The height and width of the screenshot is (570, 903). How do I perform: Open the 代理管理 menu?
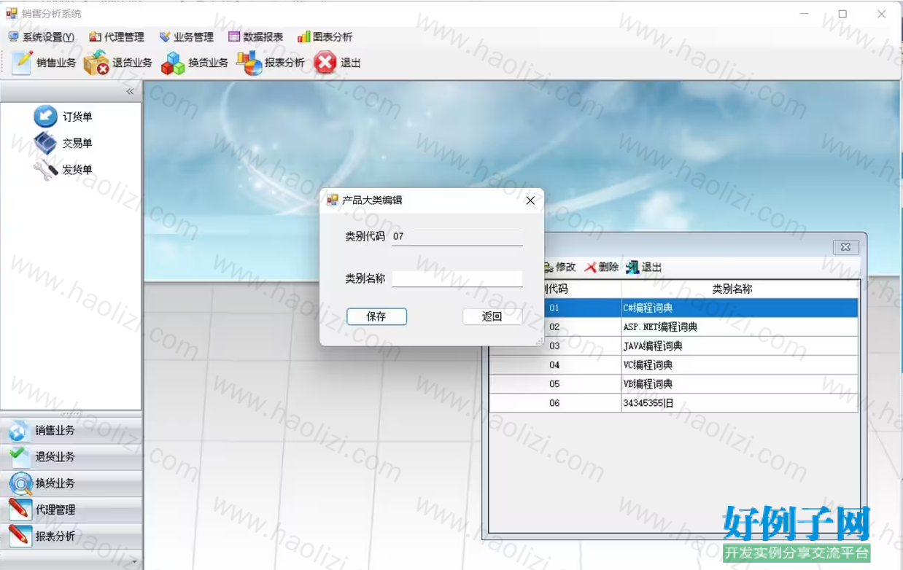(117, 37)
